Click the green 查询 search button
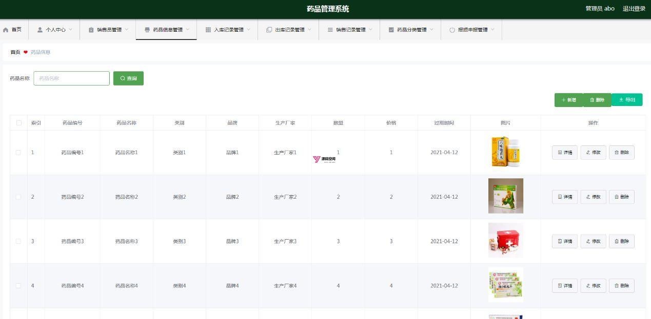The image size is (651, 319). 128,78
